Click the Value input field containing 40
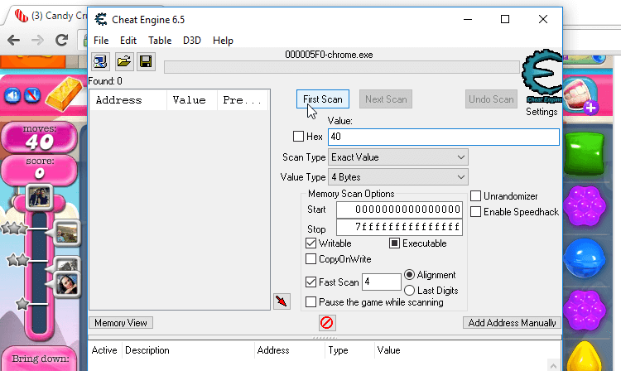The width and height of the screenshot is (621, 371). click(x=444, y=137)
